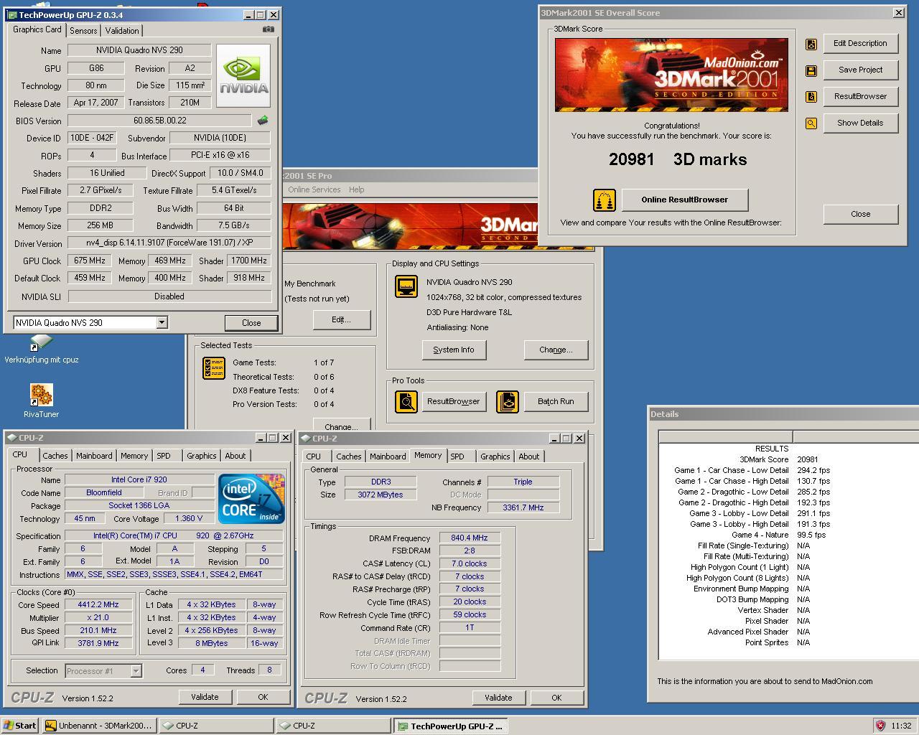This screenshot has width=919, height=735.
Task: Click the ResultBrowser button in the score window
Action: pyautogui.click(x=860, y=96)
